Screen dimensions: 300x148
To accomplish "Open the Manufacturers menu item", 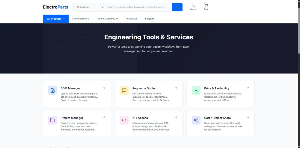I will pos(80,18).
